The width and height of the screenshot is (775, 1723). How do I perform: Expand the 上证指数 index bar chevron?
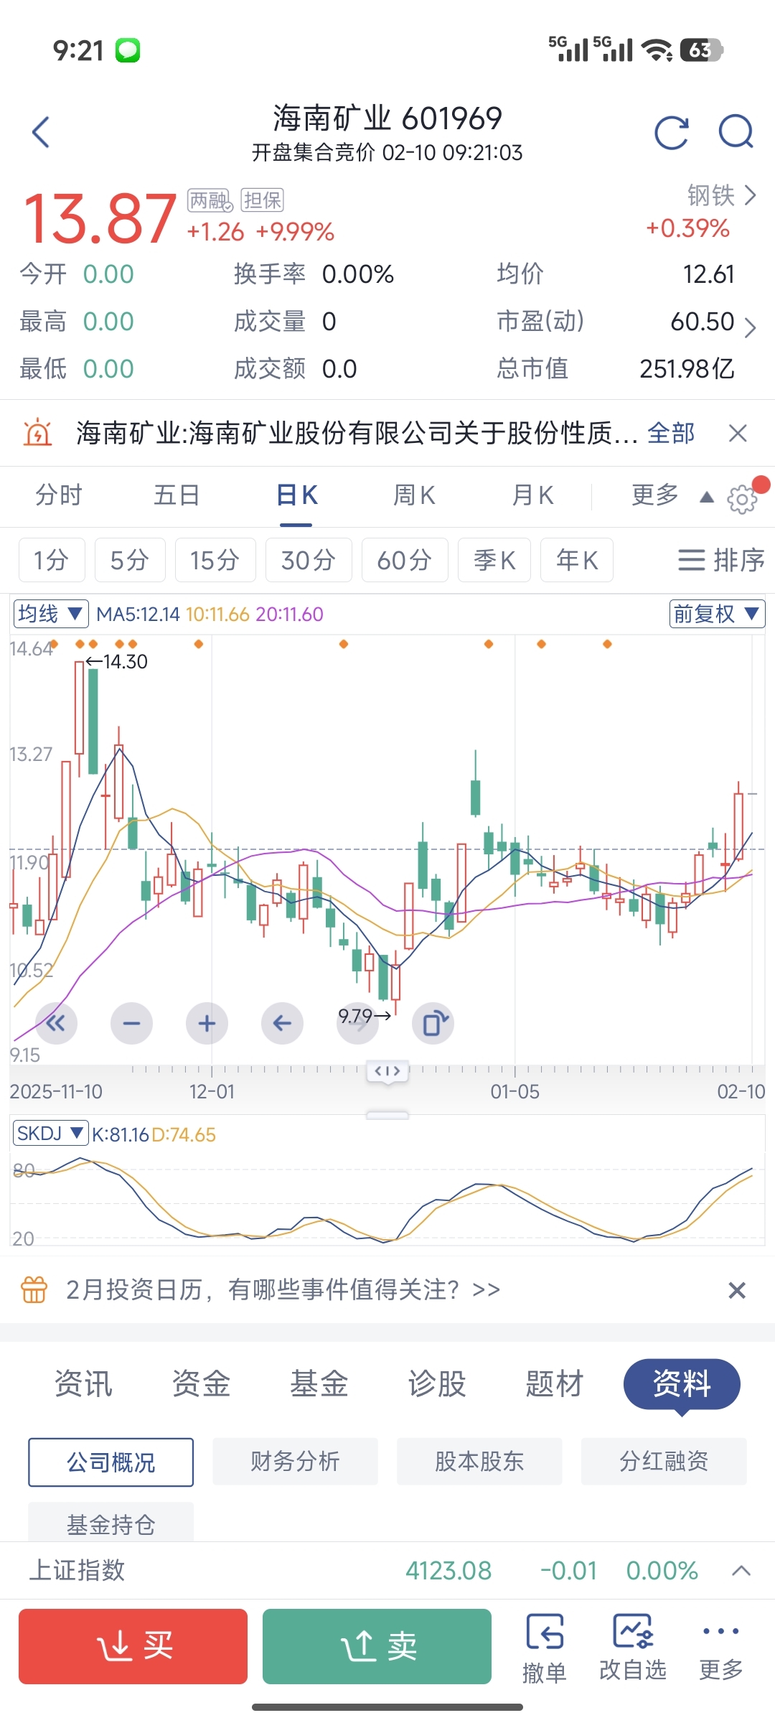tap(741, 1571)
